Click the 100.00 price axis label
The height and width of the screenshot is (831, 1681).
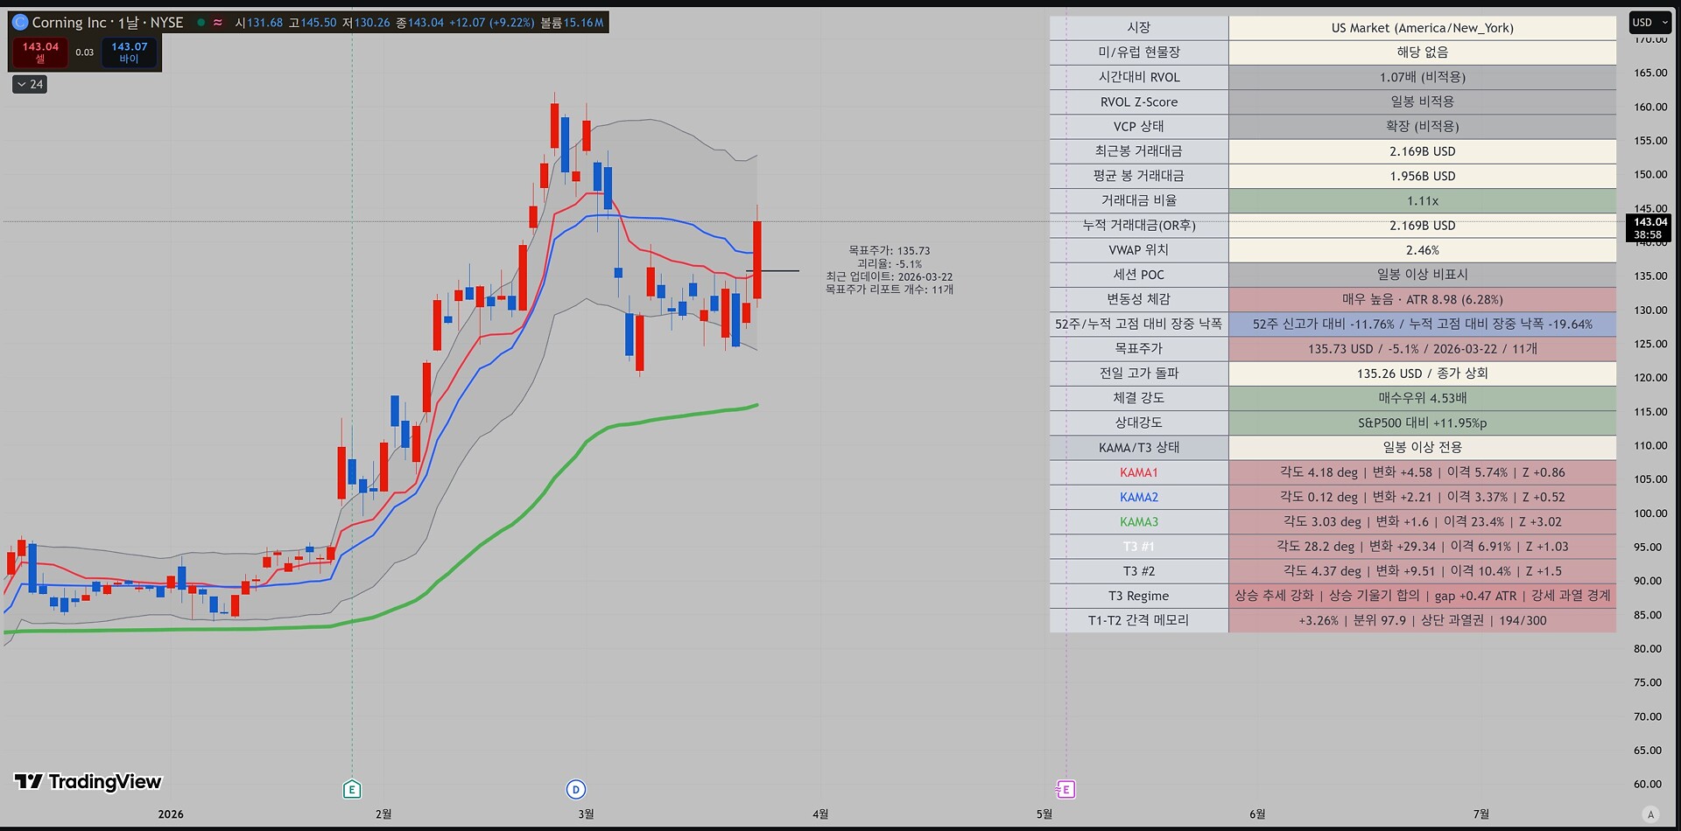[1649, 513]
